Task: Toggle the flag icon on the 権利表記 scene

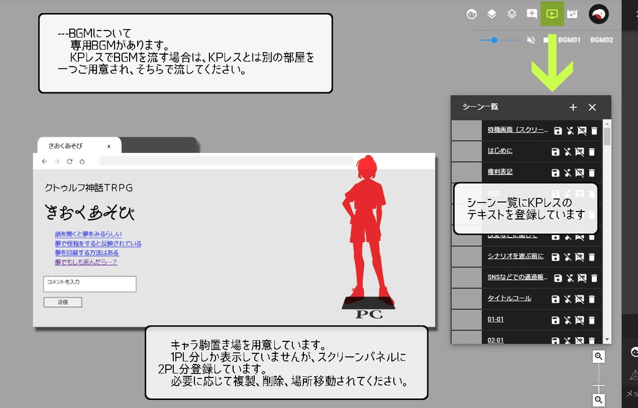Action: [581, 172]
